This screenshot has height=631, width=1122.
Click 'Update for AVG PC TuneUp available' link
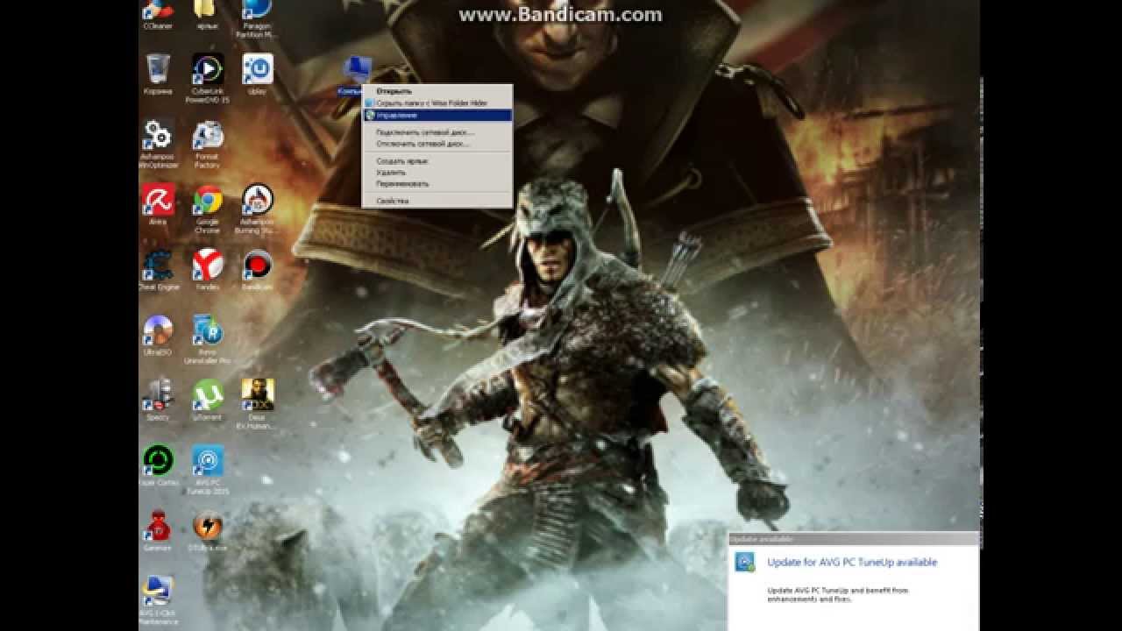852,562
